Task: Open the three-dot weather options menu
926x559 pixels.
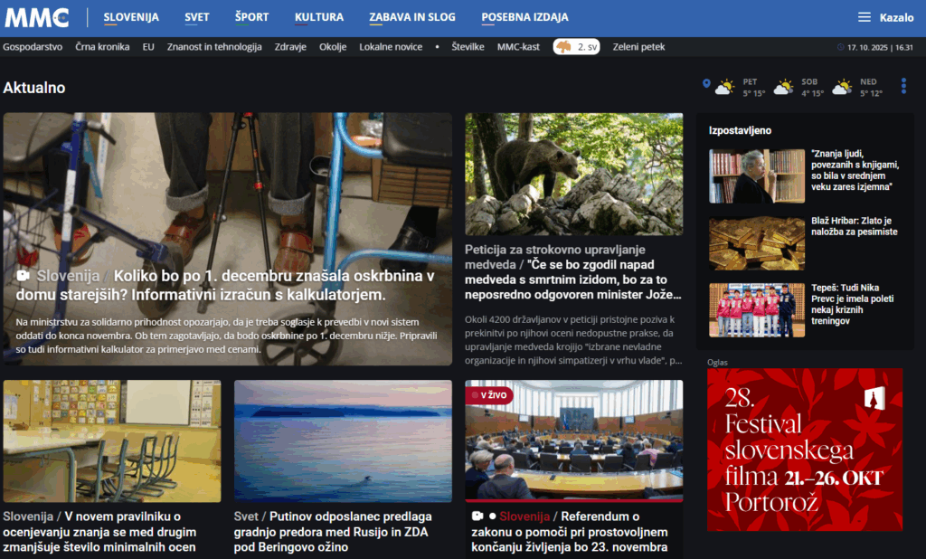Action: tap(902, 86)
